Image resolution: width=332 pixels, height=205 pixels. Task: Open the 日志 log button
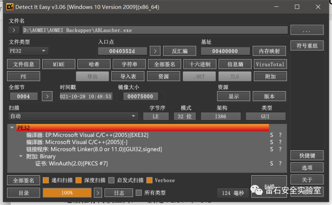pyautogui.click(x=119, y=193)
